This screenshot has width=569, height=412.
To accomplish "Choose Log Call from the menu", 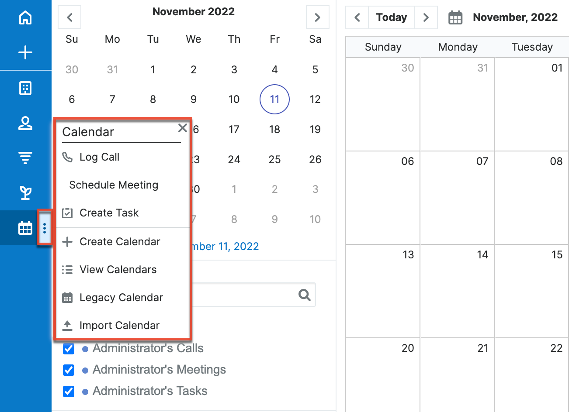I will [x=101, y=157].
